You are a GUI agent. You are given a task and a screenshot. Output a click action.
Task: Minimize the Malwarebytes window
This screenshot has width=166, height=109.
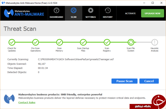point(144,3)
